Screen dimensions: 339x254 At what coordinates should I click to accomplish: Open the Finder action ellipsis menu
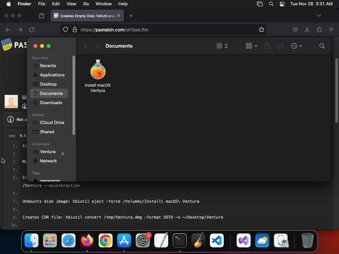pos(296,46)
